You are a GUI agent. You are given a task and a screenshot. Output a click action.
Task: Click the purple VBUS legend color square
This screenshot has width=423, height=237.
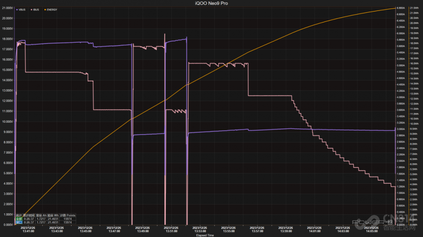(x=16, y=9)
